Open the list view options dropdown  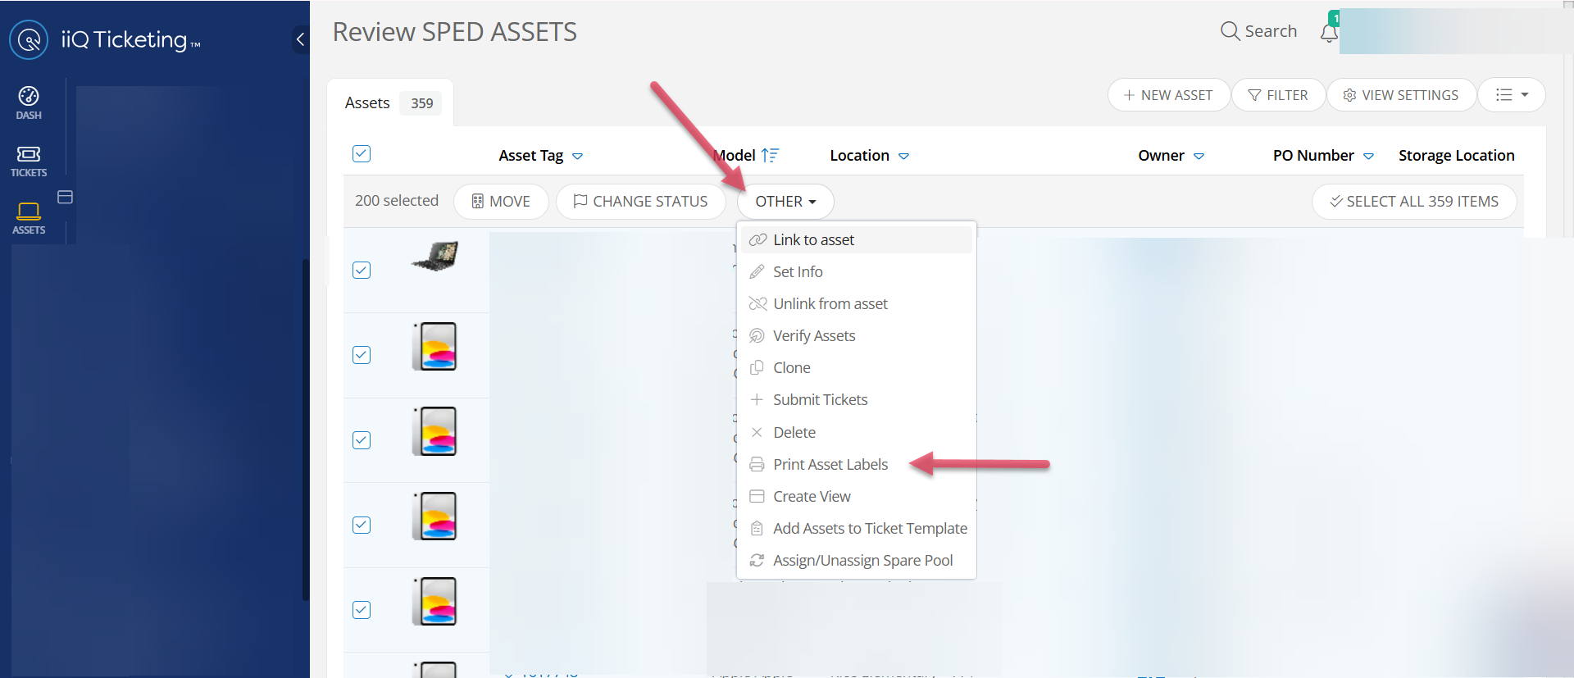(1512, 95)
